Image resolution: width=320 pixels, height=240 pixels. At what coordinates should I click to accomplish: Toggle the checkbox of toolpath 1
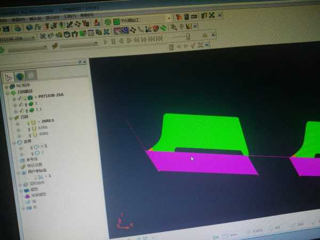click(x=21, y=105)
